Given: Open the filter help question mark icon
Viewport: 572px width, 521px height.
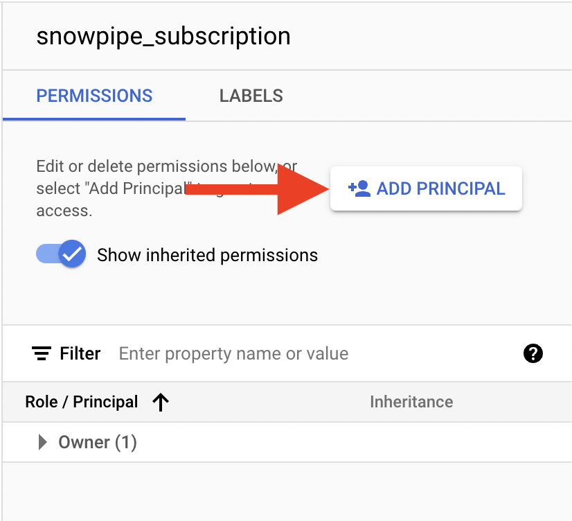Looking at the screenshot, I should point(533,353).
